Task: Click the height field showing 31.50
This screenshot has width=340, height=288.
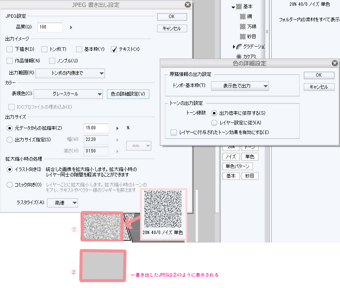Action: (x=96, y=151)
